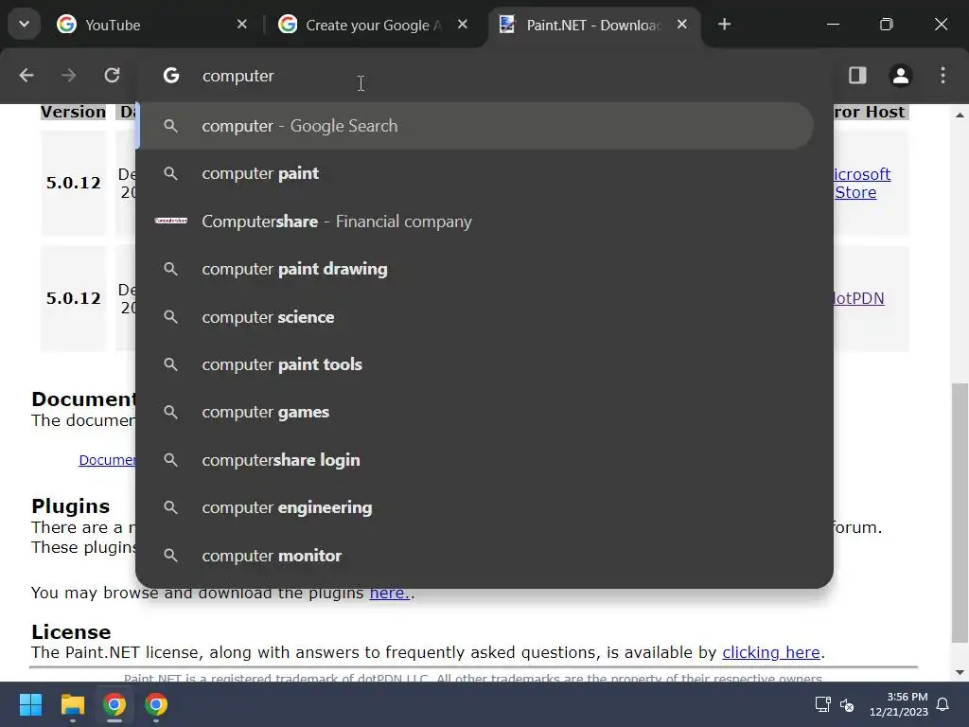Choose 'computer - Google Search' suggestion
The height and width of the screenshot is (727, 969).
[477, 126]
